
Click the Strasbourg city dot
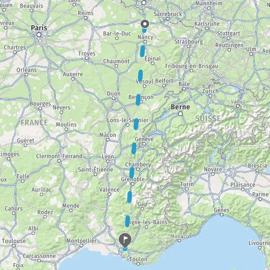[189, 46]
